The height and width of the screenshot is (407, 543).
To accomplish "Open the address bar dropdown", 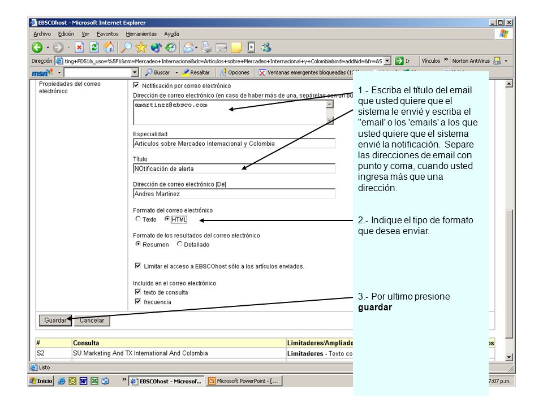I will click(x=387, y=61).
